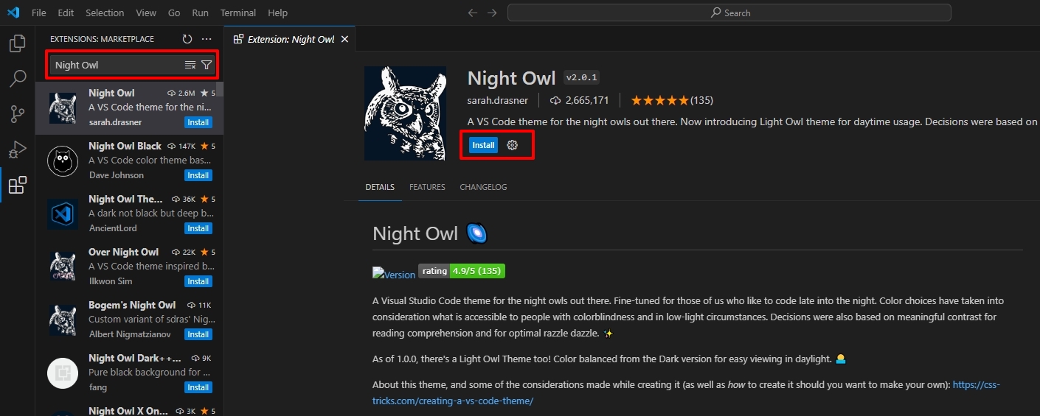Install Over Night Owl extension
This screenshot has height=416, width=1040.
click(x=198, y=281)
